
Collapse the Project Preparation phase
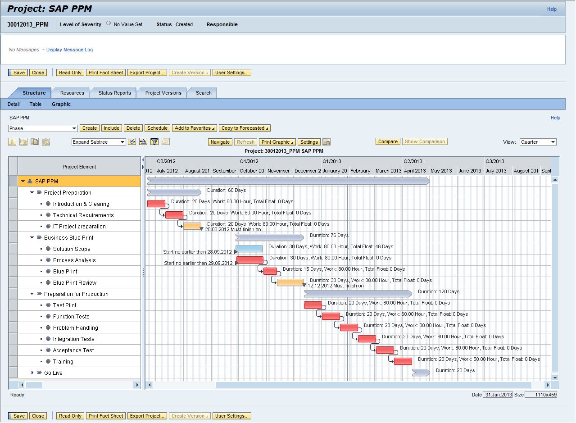32,193
